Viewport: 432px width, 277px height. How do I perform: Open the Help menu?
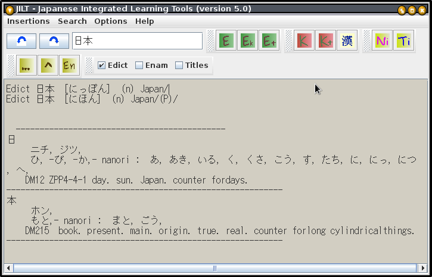tap(145, 21)
